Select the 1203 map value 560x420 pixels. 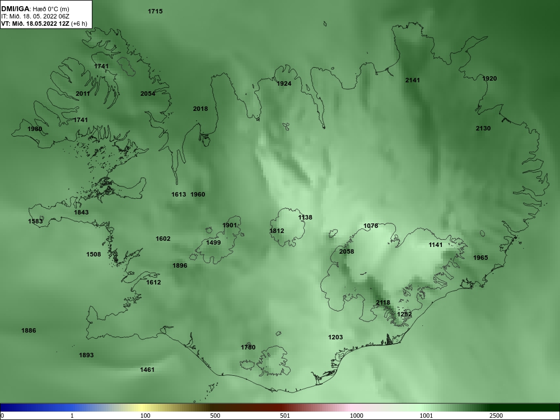(335, 337)
